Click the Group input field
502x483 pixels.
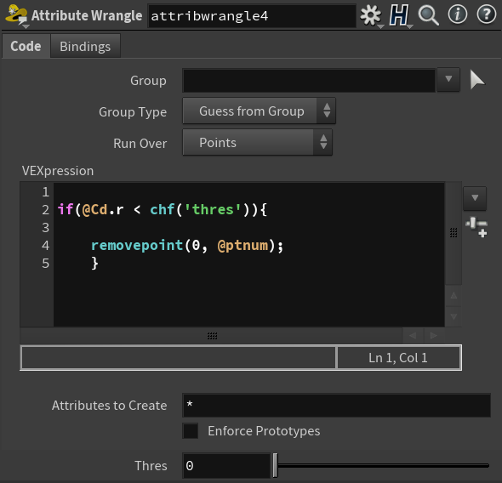309,80
